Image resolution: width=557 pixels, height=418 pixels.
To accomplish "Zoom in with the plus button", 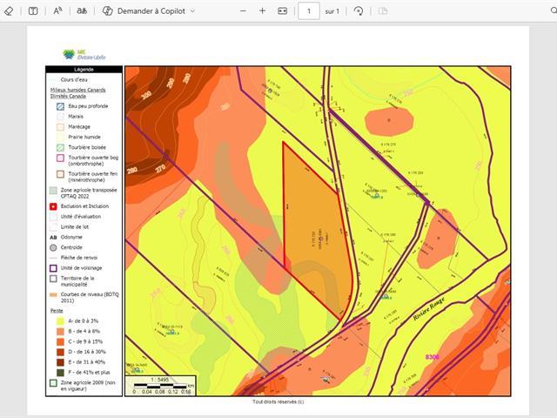I will (263, 11).
